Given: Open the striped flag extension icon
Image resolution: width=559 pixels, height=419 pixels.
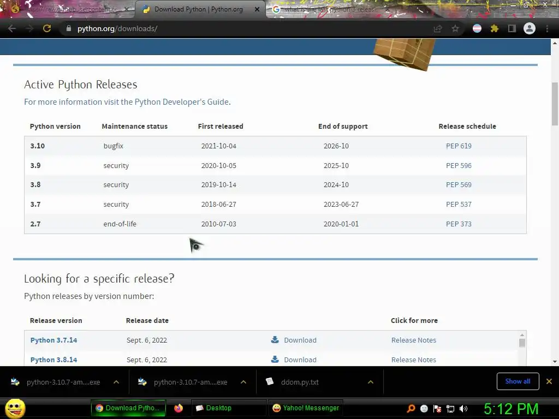Looking at the screenshot, I should [x=477, y=28].
